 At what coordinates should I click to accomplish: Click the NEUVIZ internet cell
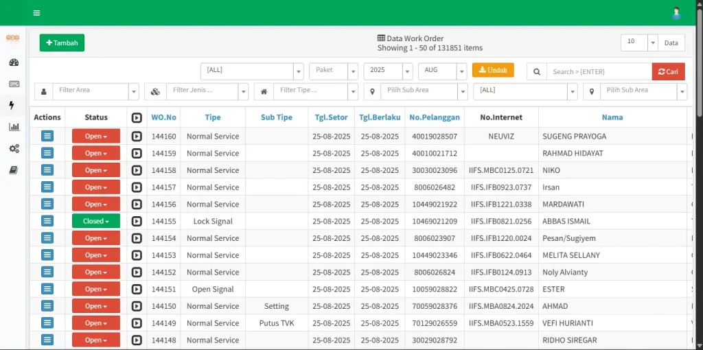tap(501, 137)
